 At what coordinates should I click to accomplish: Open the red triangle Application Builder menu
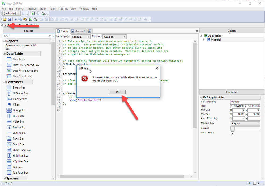point(5,25)
